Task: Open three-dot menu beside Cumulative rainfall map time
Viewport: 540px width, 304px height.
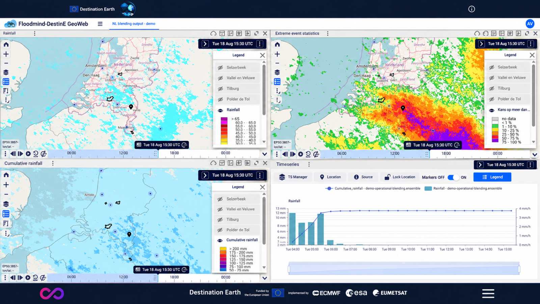Action: point(260,175)
